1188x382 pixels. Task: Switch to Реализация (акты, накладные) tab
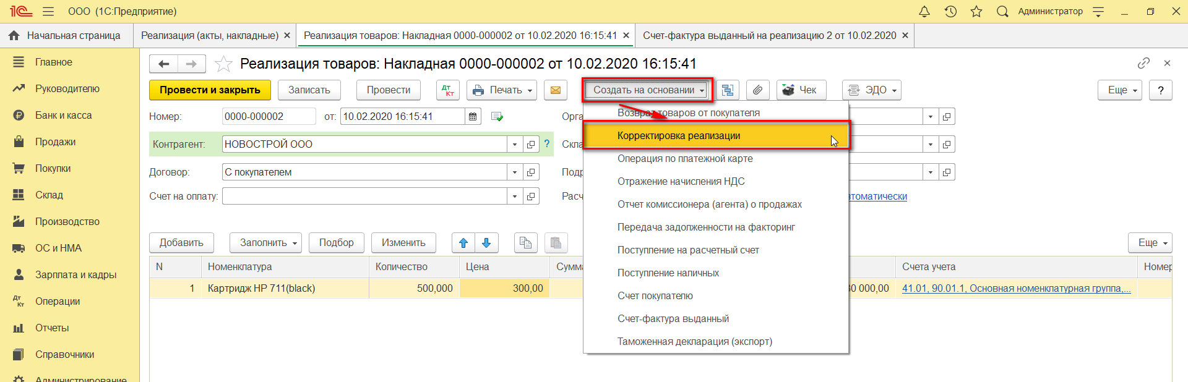[209, 36]
